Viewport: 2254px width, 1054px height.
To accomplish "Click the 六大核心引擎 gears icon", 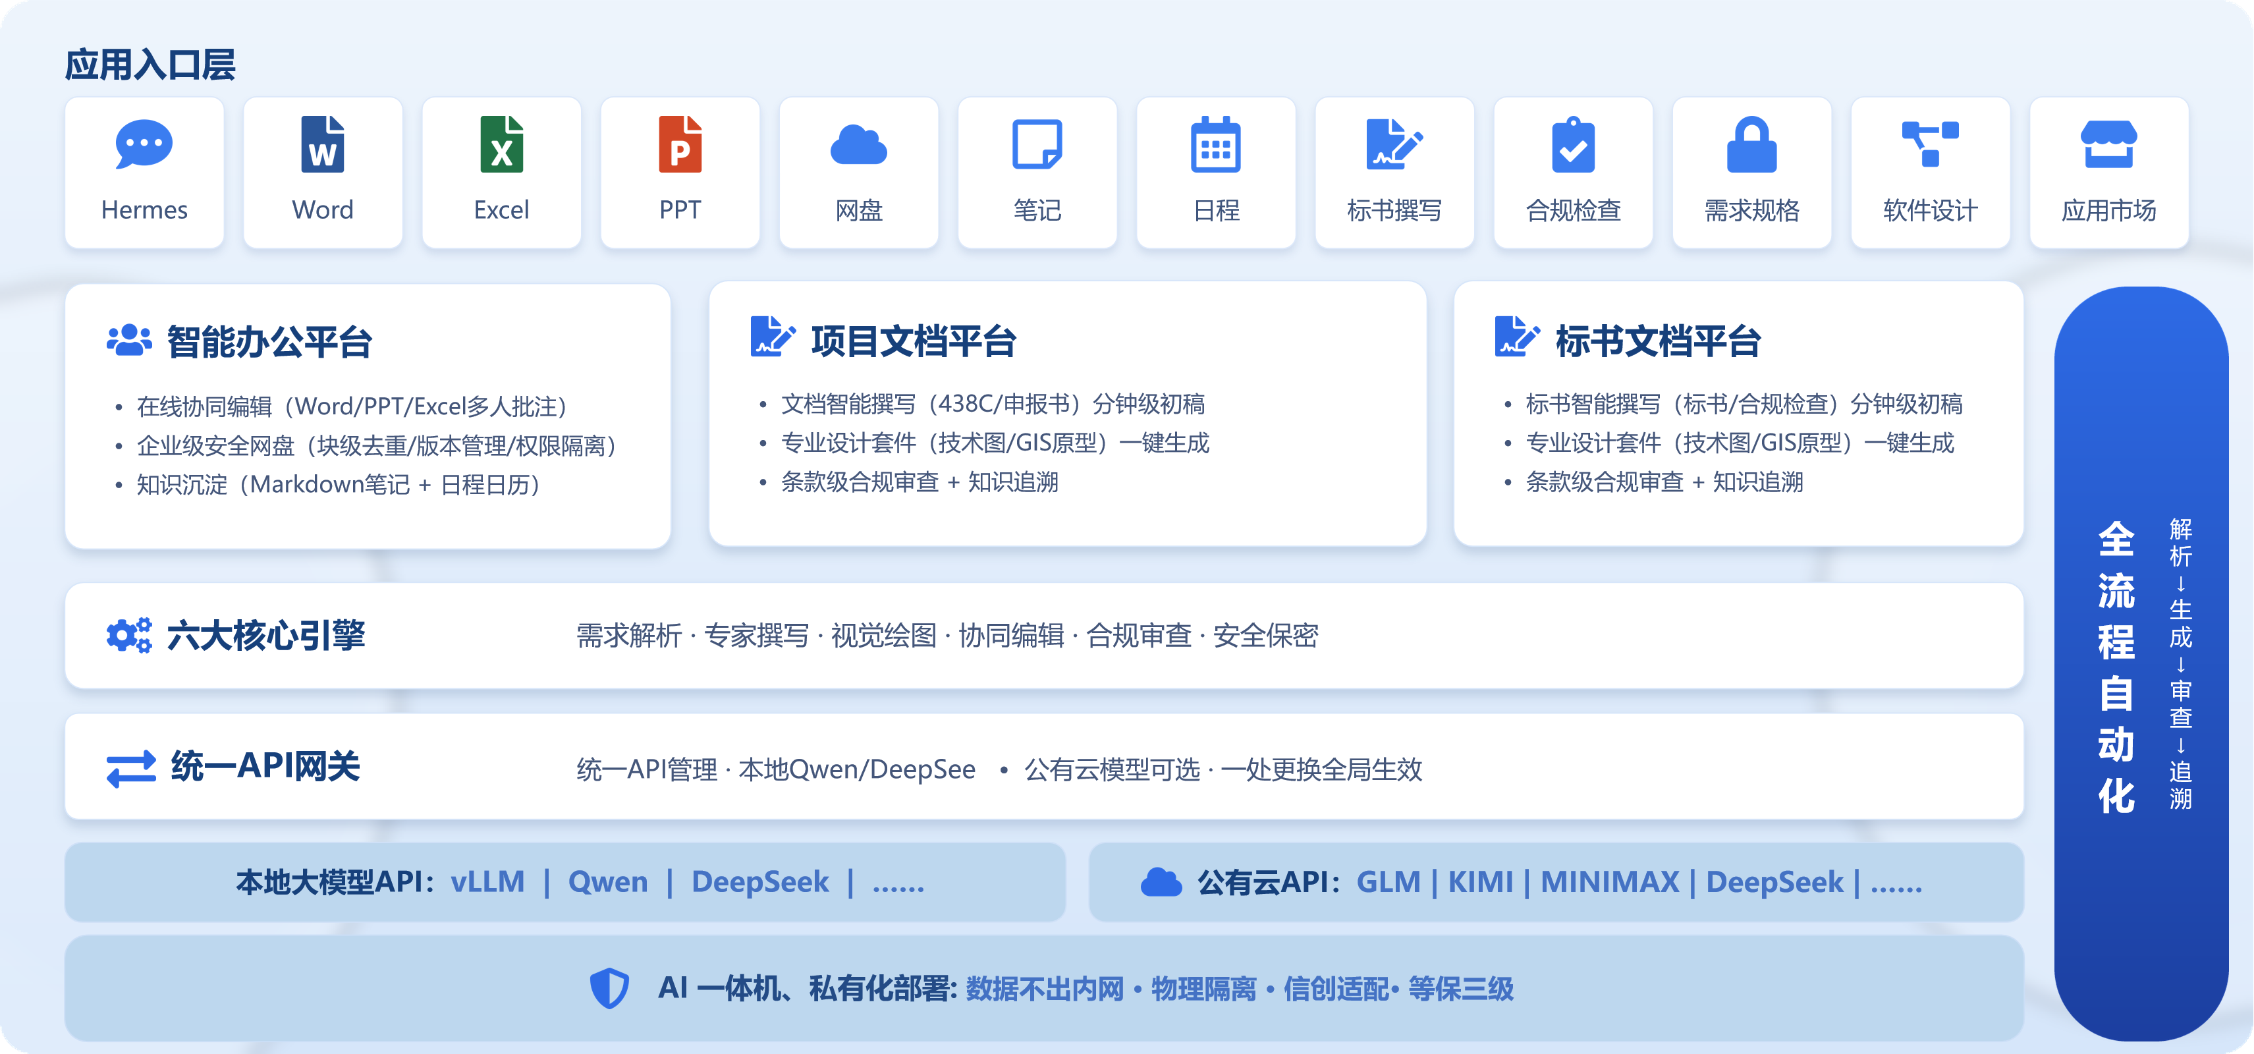I will coord(128,636).
